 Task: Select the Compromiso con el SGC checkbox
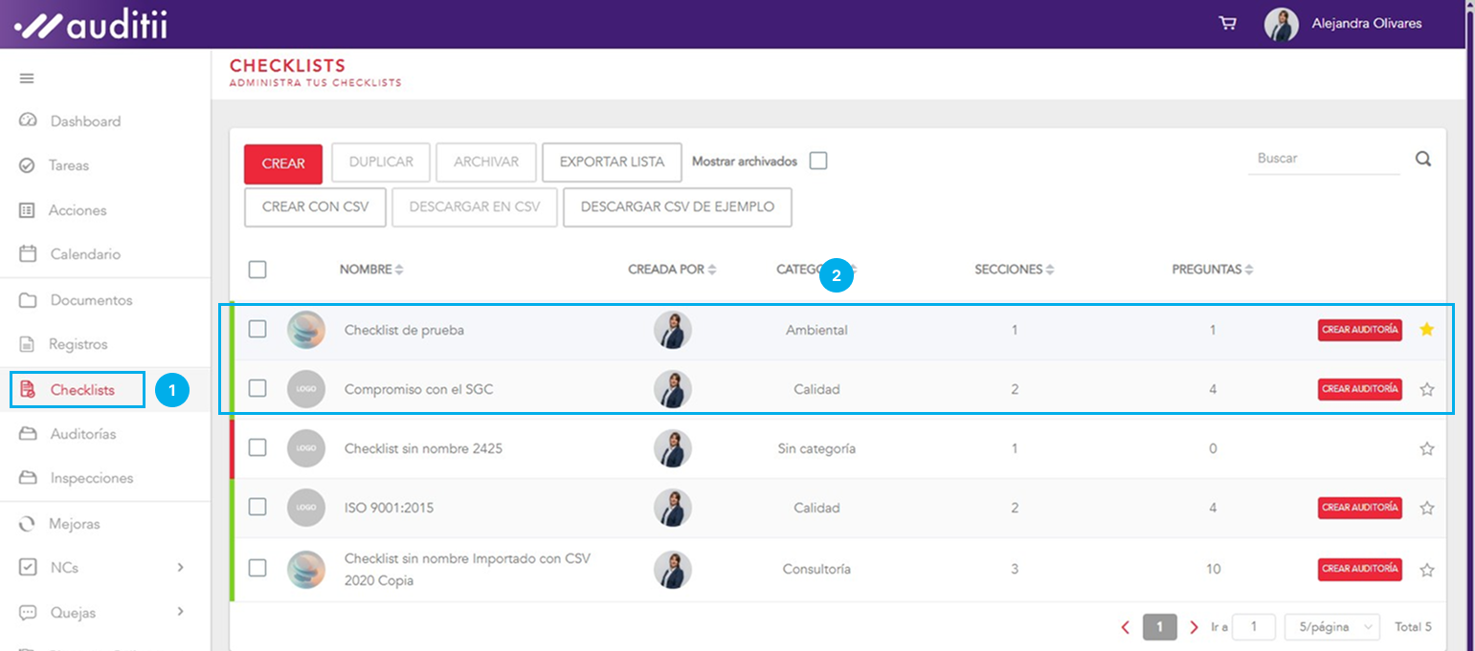[x=257, y=389]
